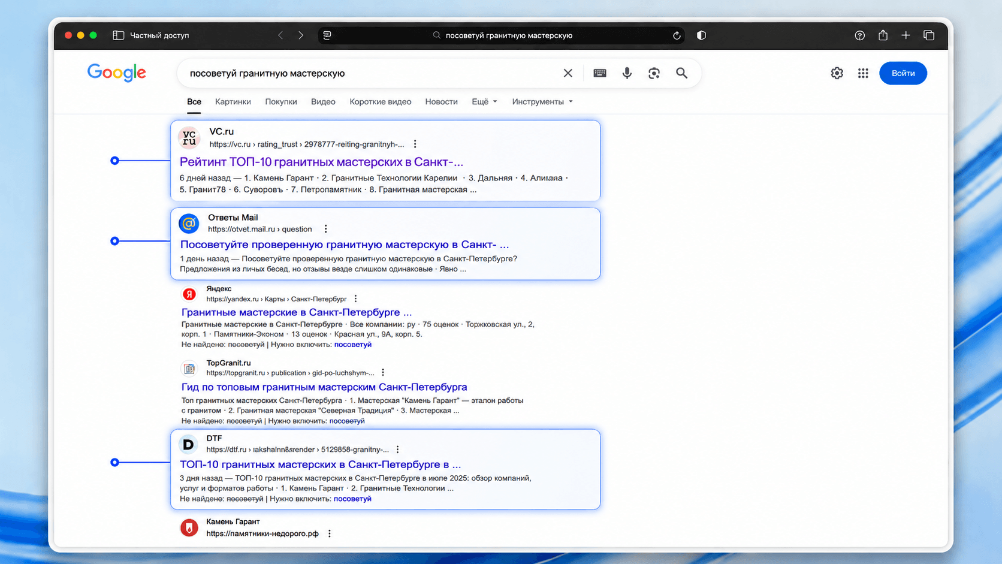Open the VC.ru ТОП-10 rating link
Viewport: 1002px width, 564px height.
(321, 162)
